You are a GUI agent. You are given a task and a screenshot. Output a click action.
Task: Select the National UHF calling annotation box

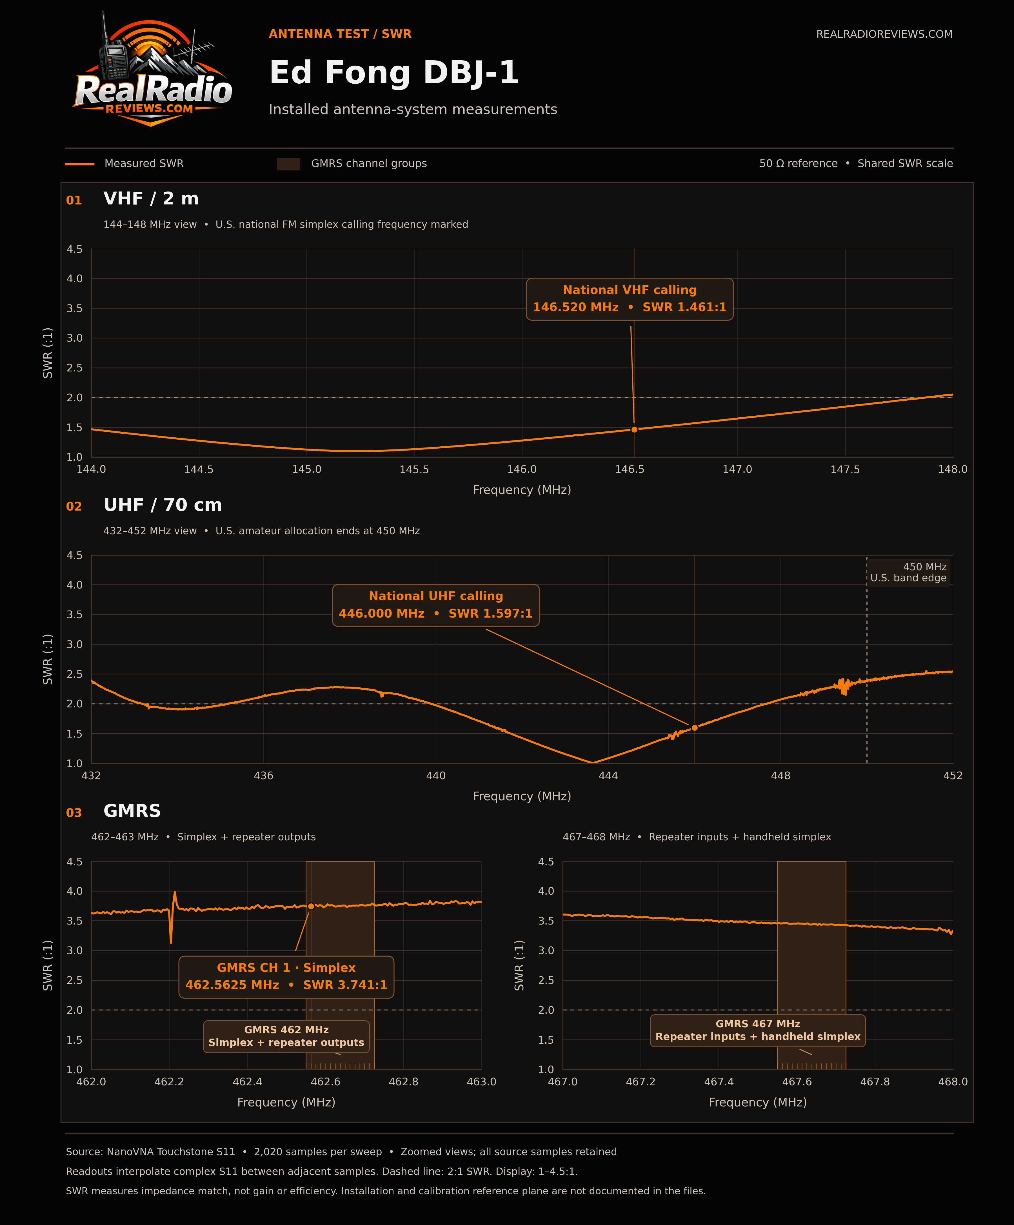[x=436, y=605]
